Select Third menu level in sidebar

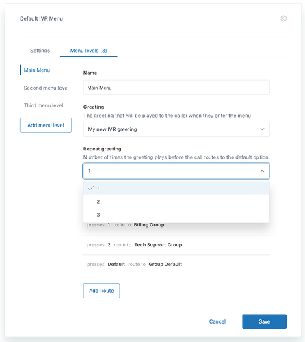click(44, 105)
